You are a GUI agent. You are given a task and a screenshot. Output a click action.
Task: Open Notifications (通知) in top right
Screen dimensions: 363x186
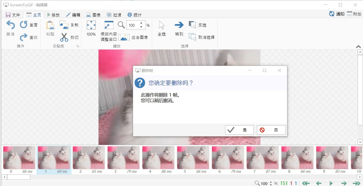coord(337,14)
